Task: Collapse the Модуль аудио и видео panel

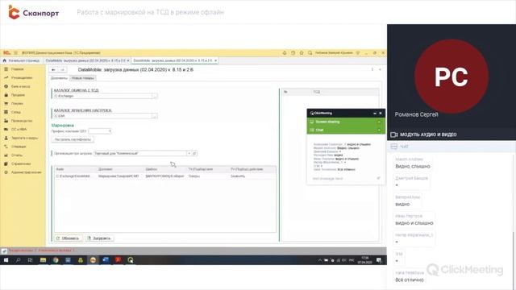Action: click(x=451, y=135)
